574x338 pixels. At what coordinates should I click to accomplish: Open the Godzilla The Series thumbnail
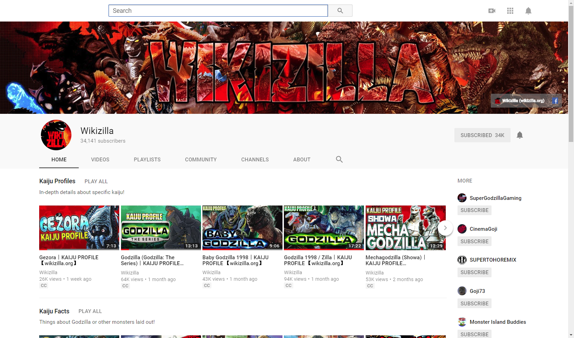tap(161, 228)
